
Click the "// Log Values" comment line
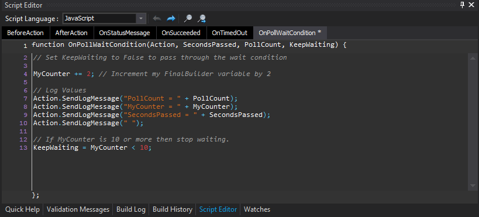click(60, 91)
